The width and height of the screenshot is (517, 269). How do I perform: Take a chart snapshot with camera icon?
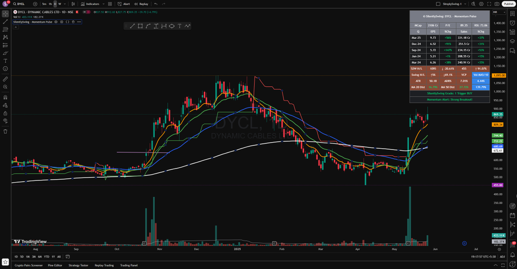[x=497, y=4]
